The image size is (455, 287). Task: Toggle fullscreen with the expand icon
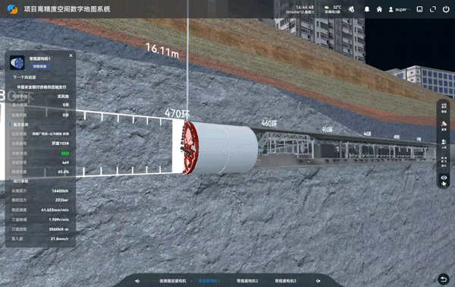coord(433,9)
